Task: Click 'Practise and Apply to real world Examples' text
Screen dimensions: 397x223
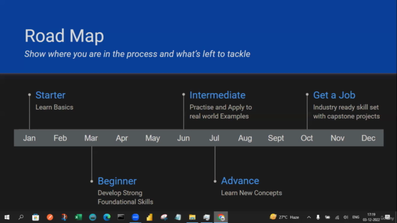Action: 221,111
